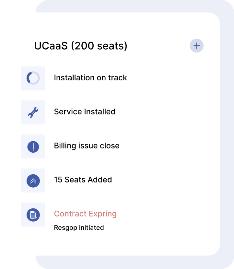Screen dimensions: 234x269
Task: Click the double chevron up icon
Action: click(33, 181)
